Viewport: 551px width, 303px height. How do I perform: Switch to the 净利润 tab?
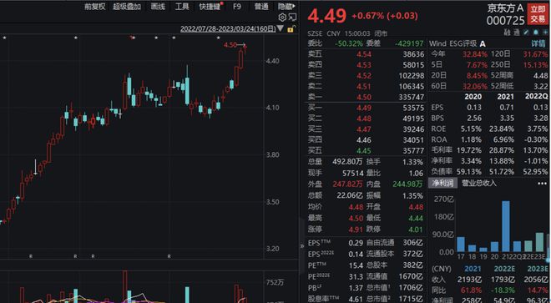click(x=442, y=183)
